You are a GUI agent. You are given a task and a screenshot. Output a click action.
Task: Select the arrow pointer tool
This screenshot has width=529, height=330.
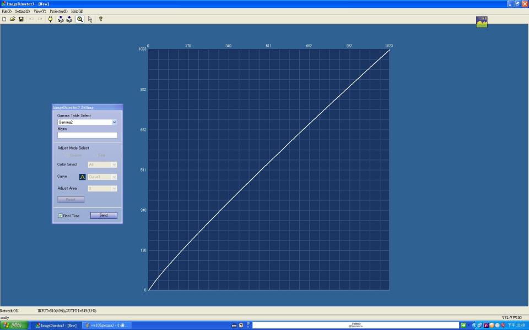pos(90,19)
